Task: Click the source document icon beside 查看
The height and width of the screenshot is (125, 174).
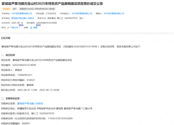Action: pos(31,28)
